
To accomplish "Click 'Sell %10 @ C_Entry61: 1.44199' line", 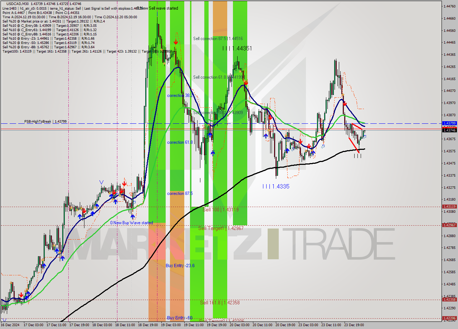I will tap(49, 30).
